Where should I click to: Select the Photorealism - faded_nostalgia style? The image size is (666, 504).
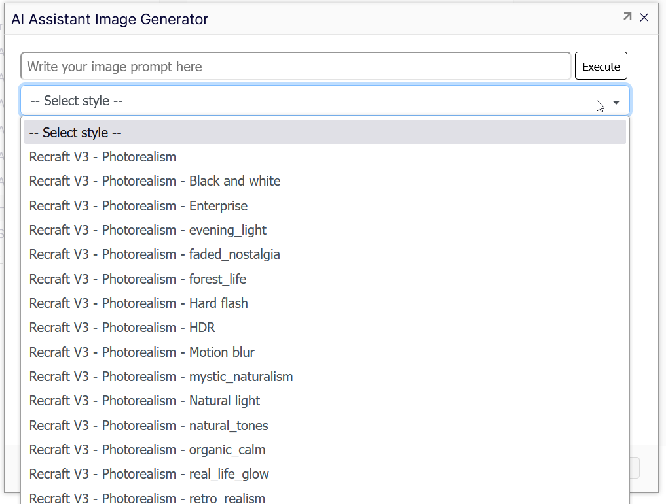point(325,254)
